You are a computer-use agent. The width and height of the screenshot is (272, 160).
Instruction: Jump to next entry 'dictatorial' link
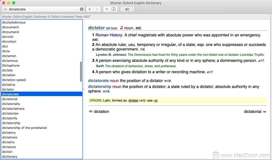tap(255, 112)
